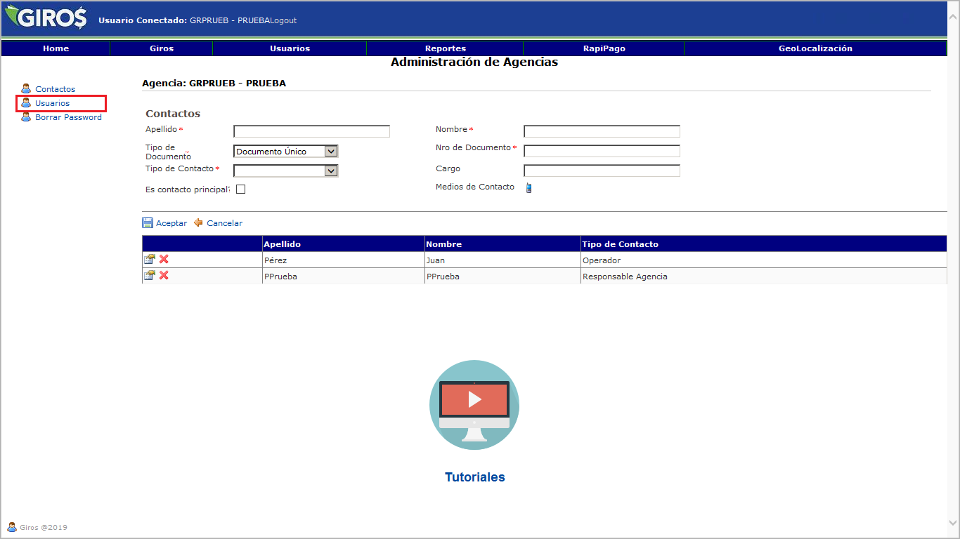Screen dimensions: 960x539
Task: Open the Tipo de Contacto dropdown
Action: click(x=285, y=171)
